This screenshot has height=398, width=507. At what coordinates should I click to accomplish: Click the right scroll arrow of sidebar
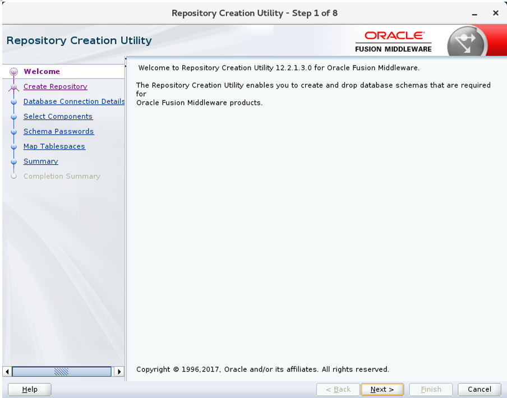119,372
